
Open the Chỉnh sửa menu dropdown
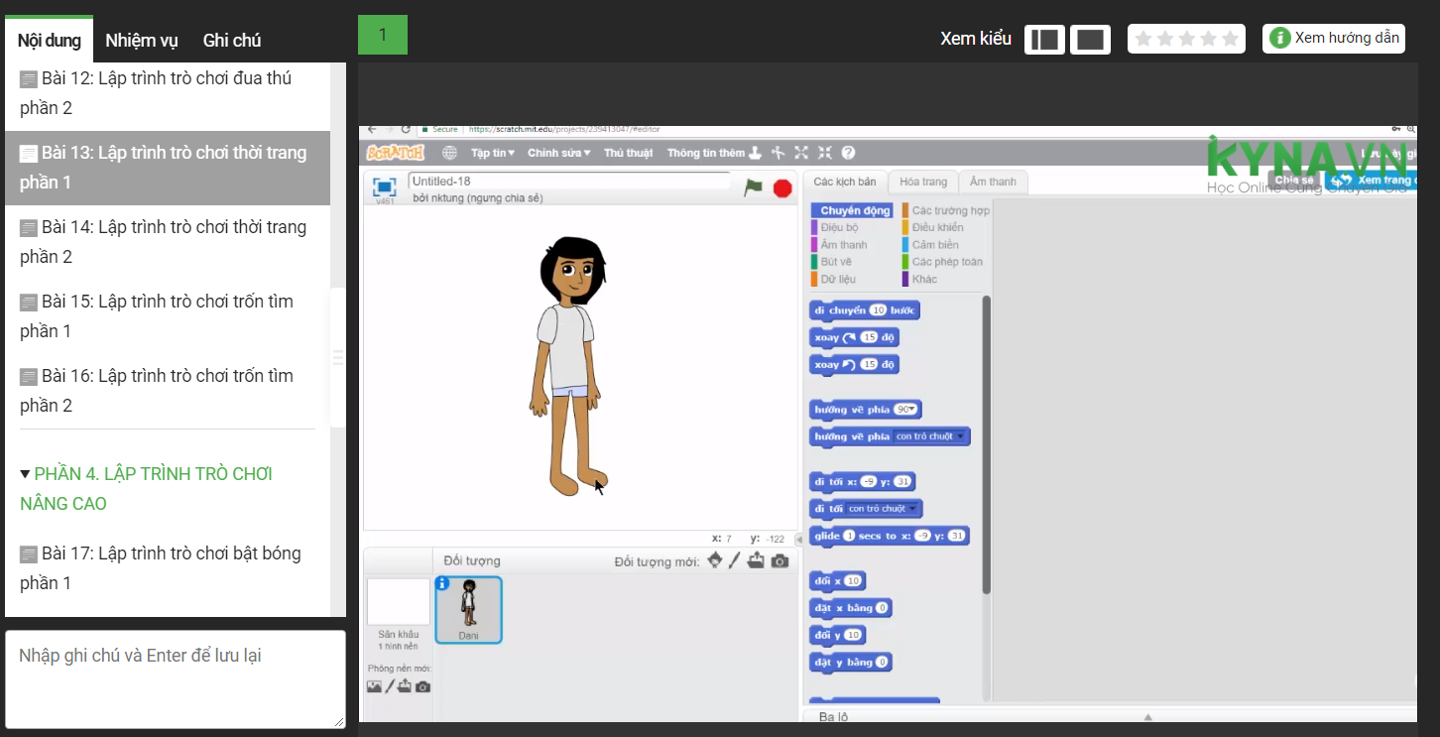point(558,153)
